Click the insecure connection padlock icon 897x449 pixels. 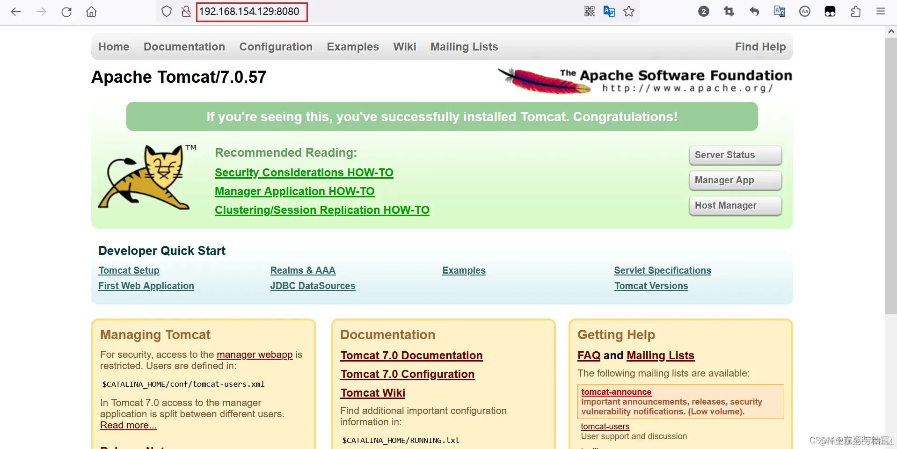point(186,11)
